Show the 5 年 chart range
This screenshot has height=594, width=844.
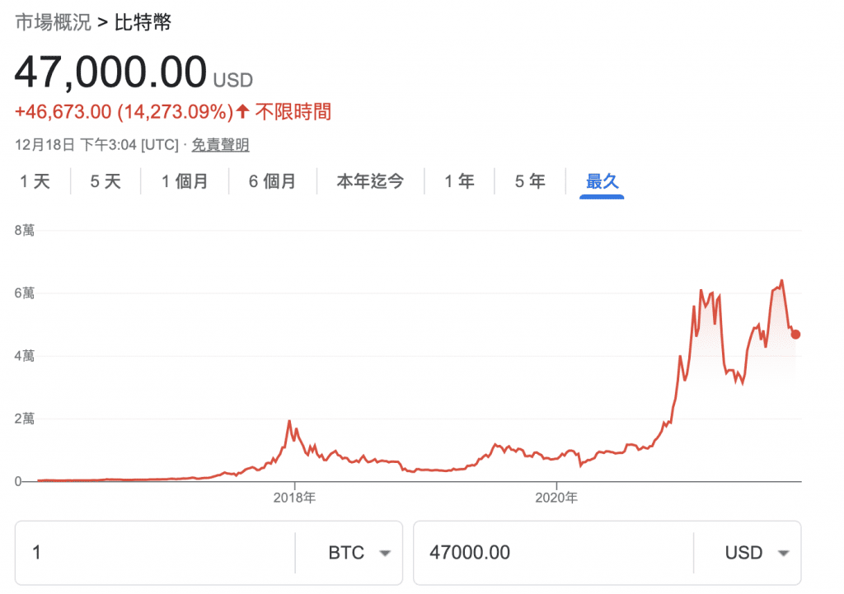530,181
